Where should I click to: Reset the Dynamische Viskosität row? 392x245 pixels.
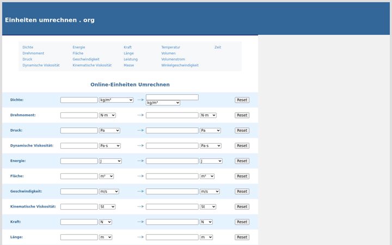click(242, 146)
